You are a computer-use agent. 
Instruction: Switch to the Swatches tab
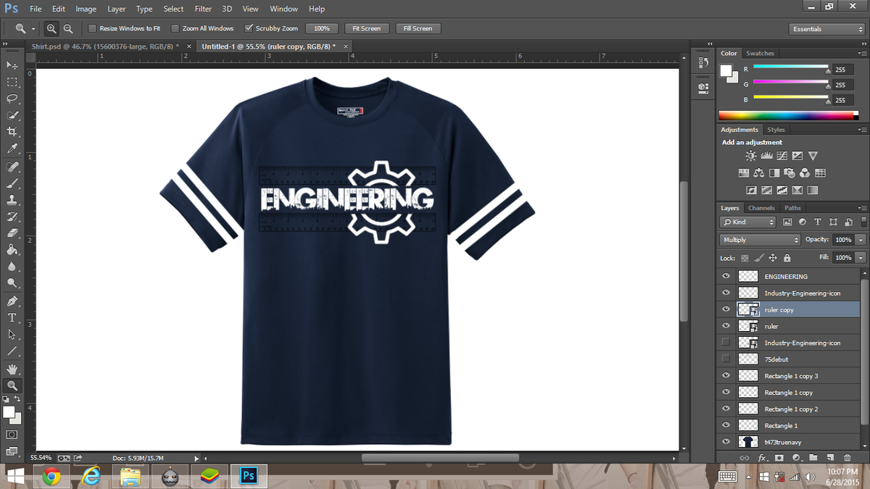(760, 53)
